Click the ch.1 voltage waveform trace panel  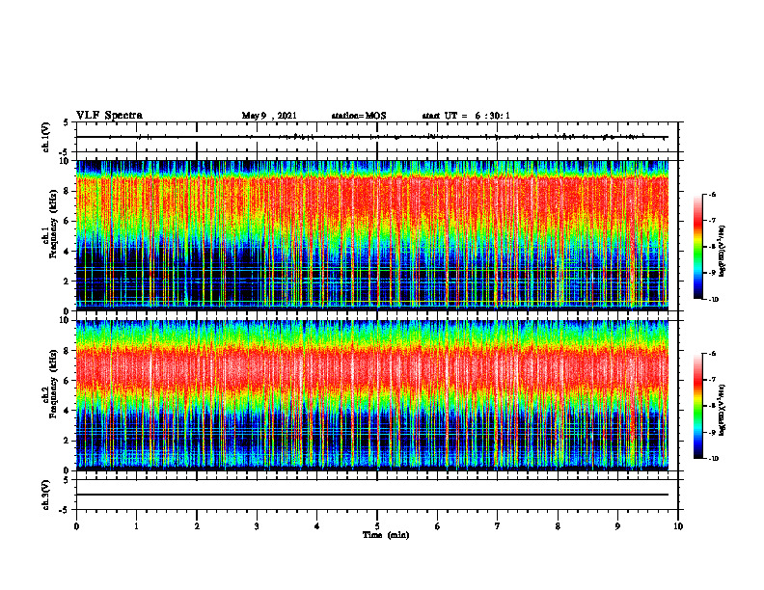377,137
